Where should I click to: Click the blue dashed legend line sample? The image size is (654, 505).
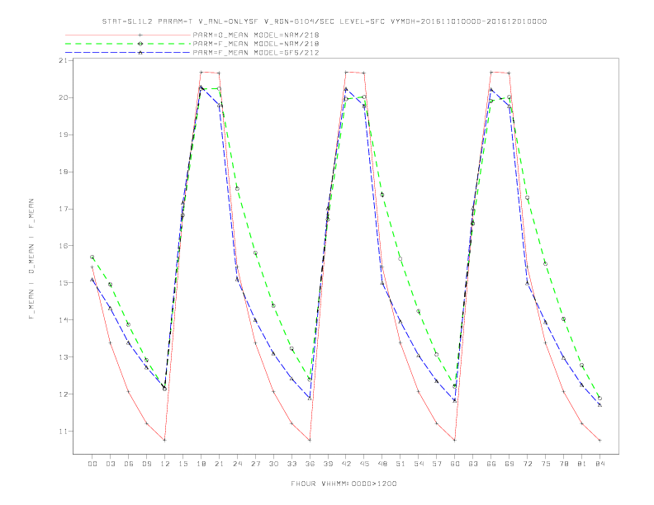tap(128, 53)
